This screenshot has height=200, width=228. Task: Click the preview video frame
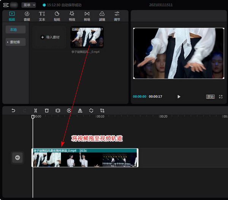179,53
